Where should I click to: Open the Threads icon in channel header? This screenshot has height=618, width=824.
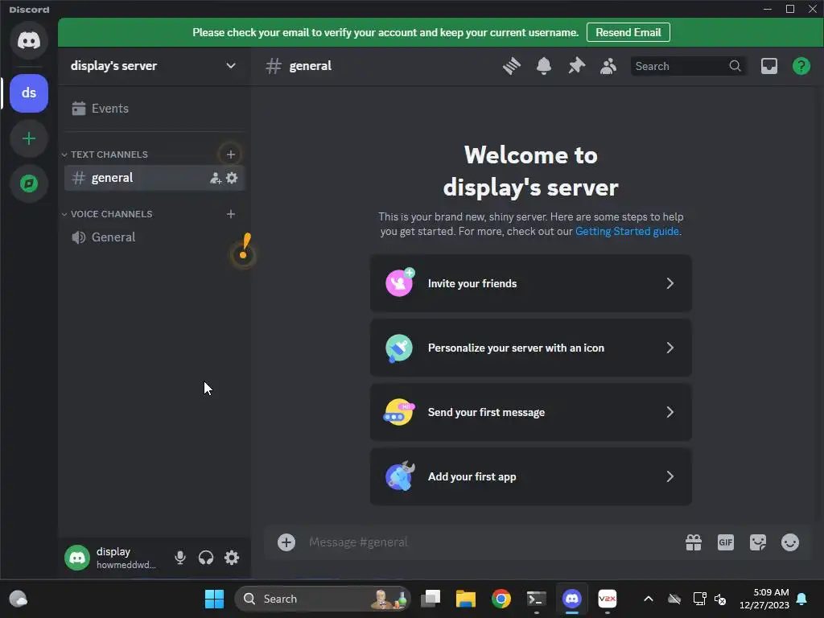[511, 66]
